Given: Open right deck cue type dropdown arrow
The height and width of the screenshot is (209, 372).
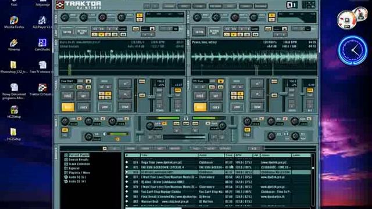Looking at the screenshot, I should tap(220, 81).
